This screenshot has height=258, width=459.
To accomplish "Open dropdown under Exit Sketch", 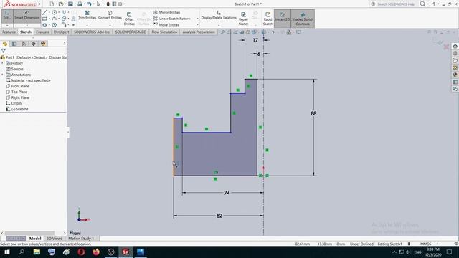I will (x=6, y=26).
